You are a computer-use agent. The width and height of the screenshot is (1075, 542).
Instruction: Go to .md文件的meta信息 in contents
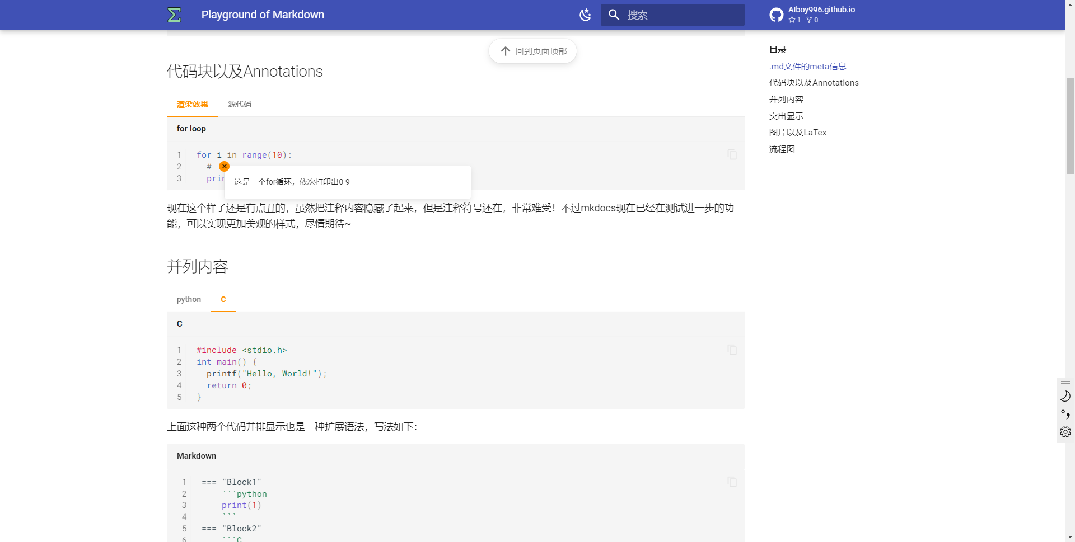point(807,66)
